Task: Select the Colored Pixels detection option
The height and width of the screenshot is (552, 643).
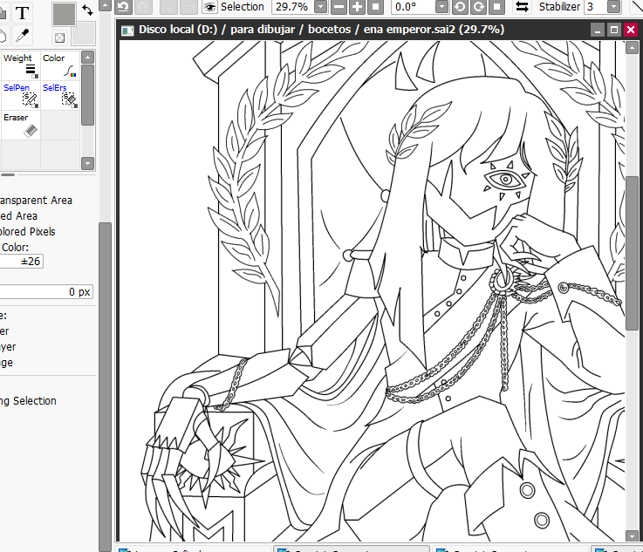Action: (27, 232)
